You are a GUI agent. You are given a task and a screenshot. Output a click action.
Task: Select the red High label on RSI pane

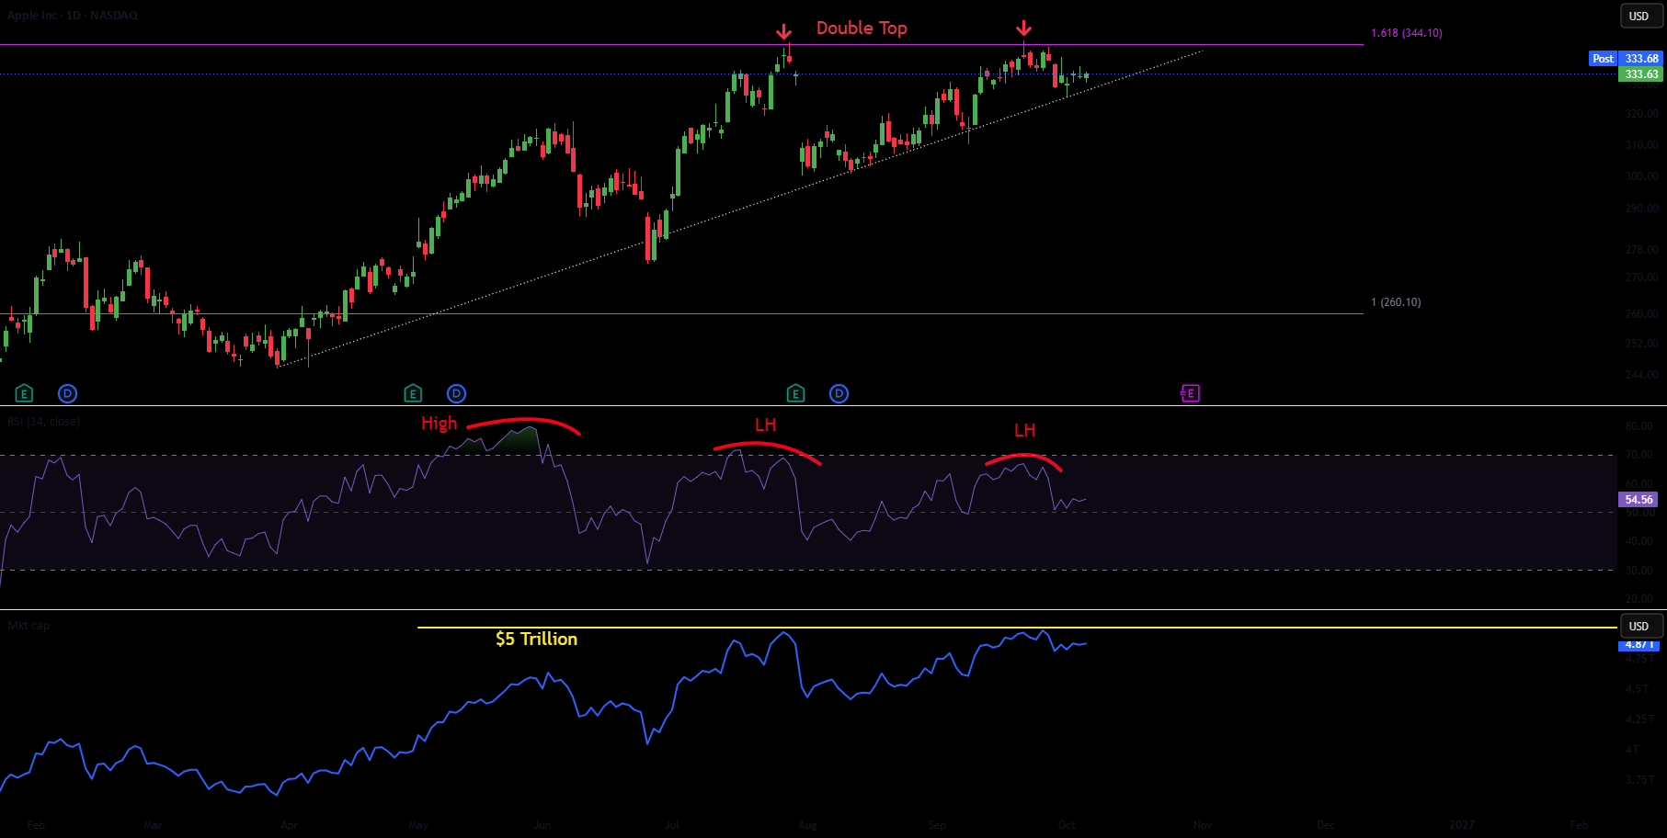tap(439, 423)
